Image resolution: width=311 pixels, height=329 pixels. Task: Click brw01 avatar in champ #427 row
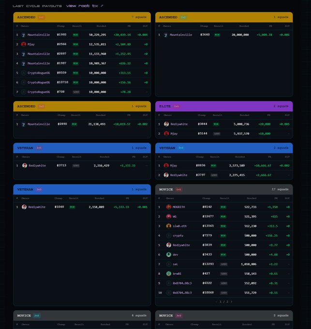169,274
